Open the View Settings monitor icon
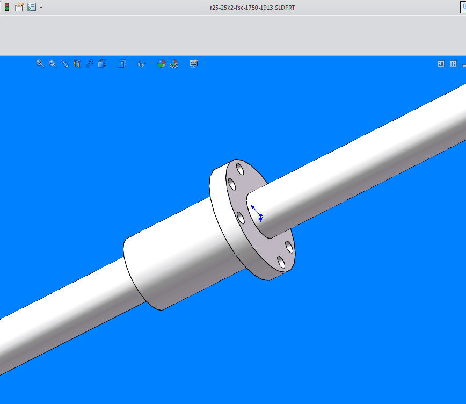Viewport: 466px width, 404px height. click(194, 63)
